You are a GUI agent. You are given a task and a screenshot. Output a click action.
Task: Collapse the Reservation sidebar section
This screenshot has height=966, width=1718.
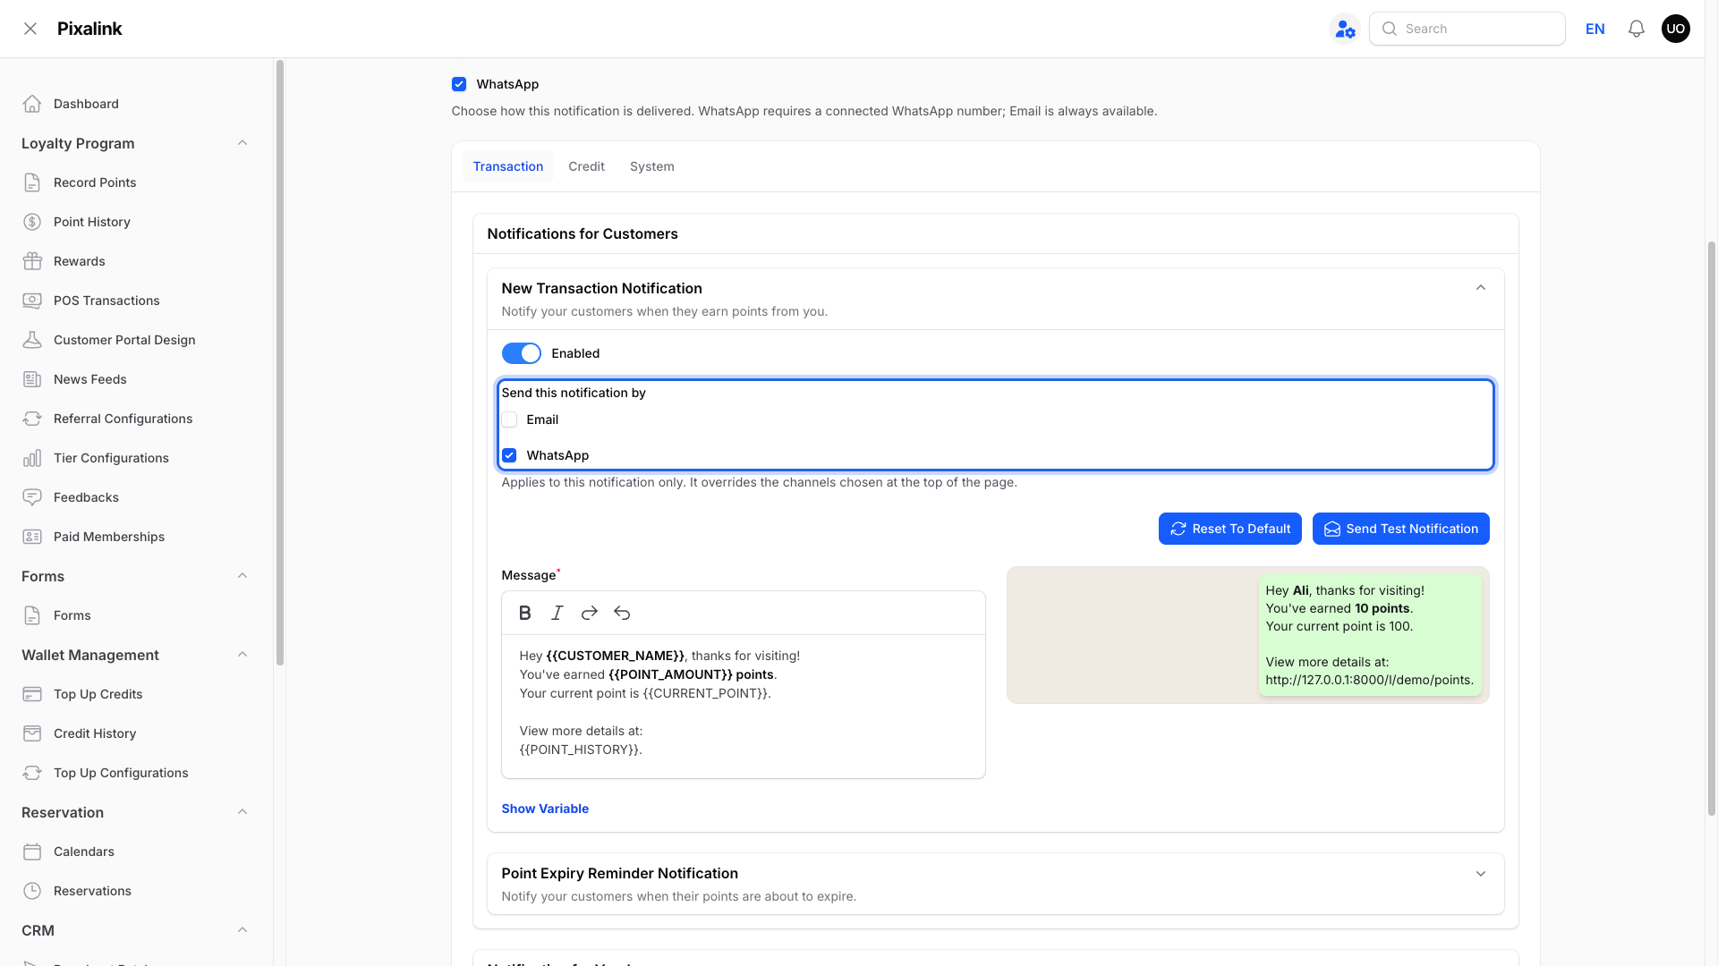click(x=242, y=812)
